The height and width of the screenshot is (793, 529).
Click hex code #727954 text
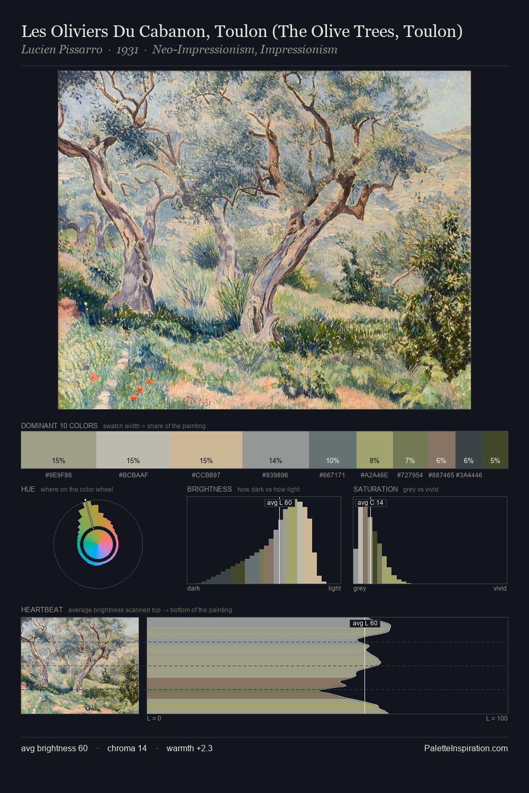coord(410,475)
